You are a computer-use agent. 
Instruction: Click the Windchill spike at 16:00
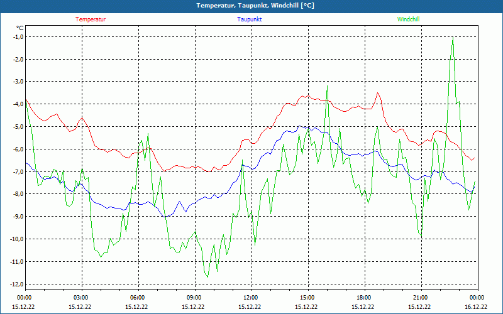click(327, 86)
